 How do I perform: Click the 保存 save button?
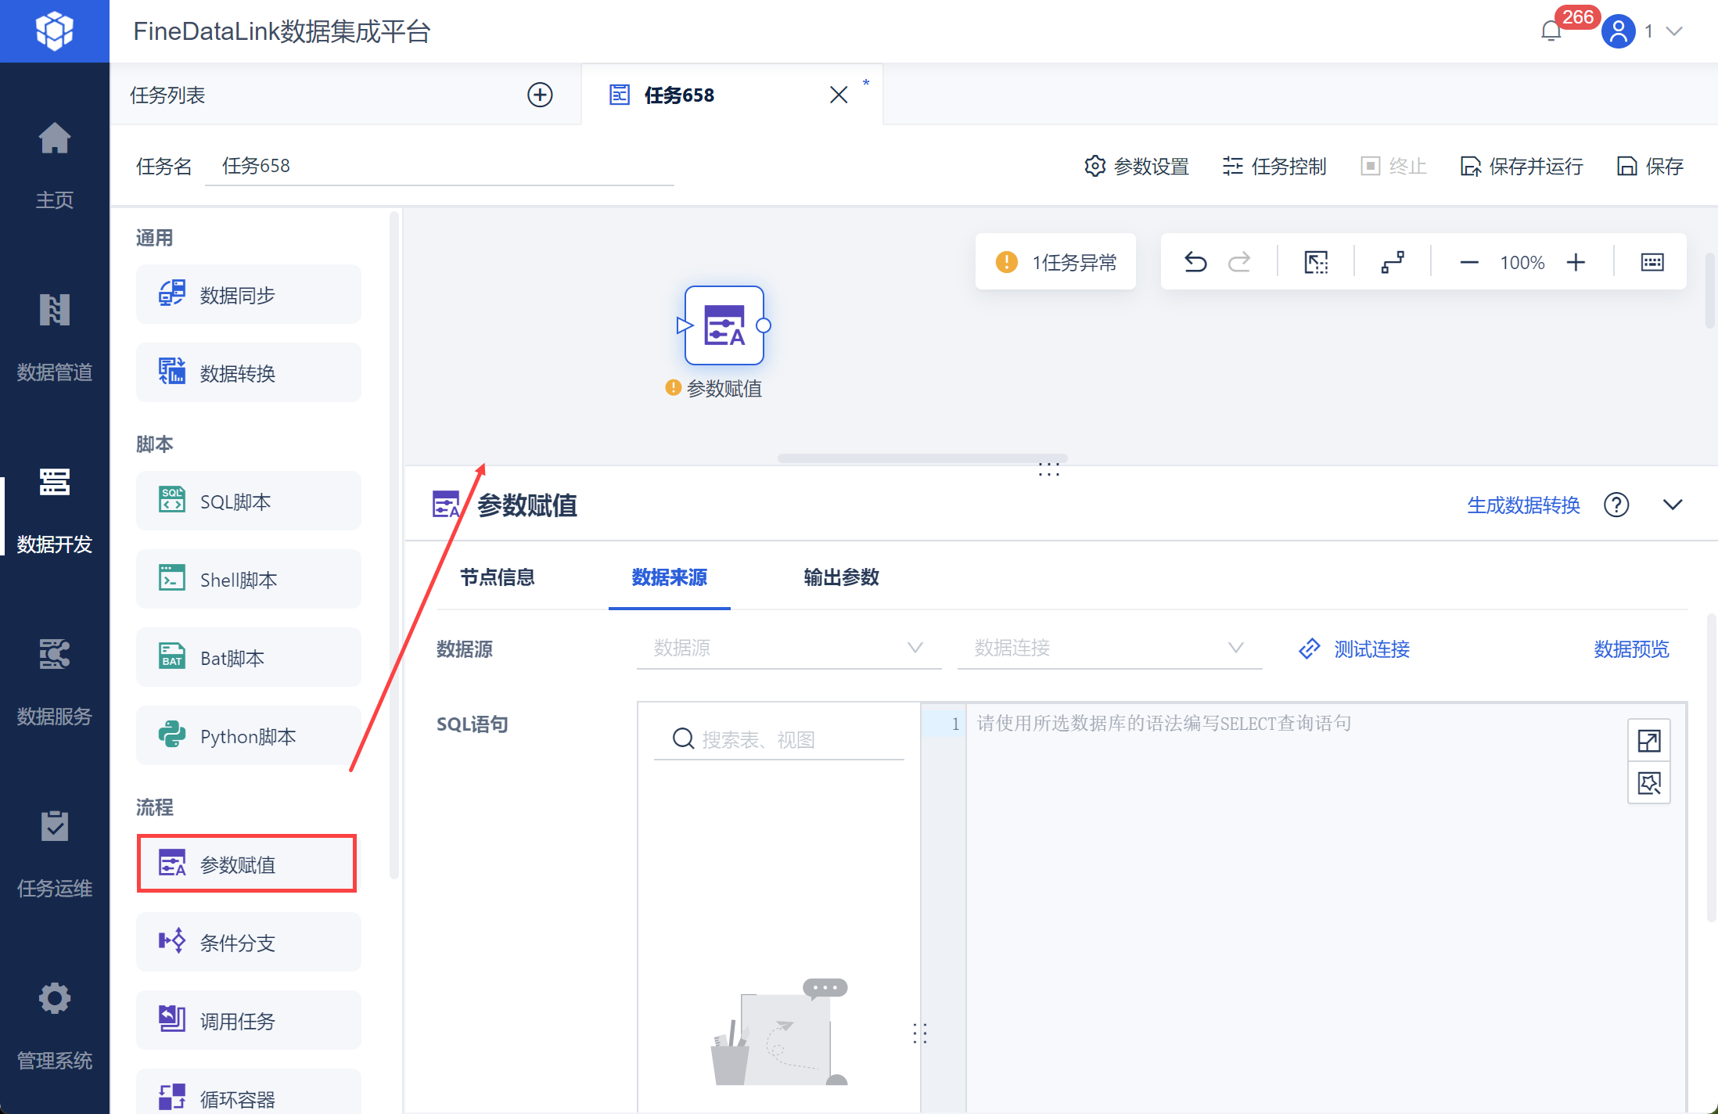(1650, 166)
